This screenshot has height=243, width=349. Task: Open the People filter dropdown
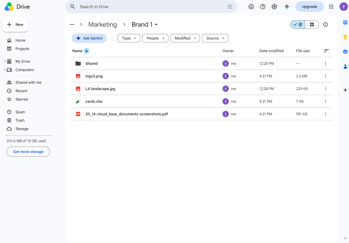pyautogui.click(x=155, y=38)
